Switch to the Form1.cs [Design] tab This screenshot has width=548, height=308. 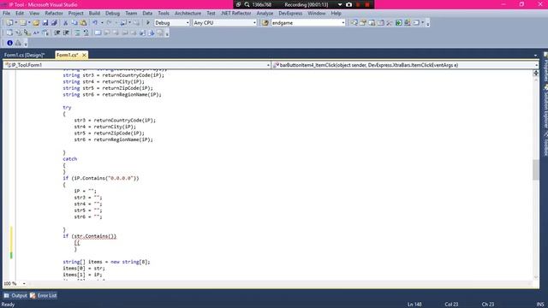[25, 55]
